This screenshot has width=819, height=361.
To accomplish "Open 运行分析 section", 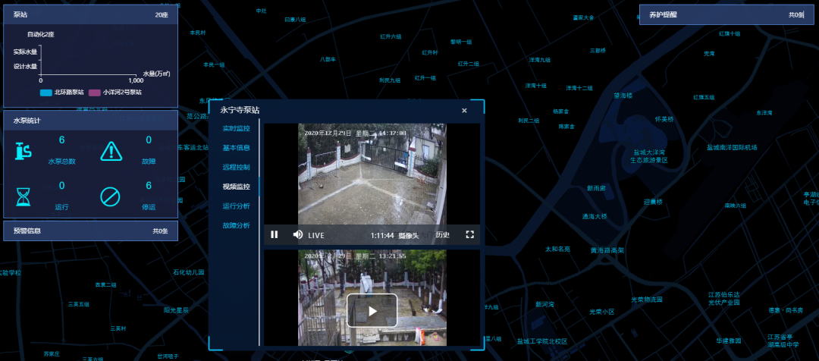I will tap(236, 206).
